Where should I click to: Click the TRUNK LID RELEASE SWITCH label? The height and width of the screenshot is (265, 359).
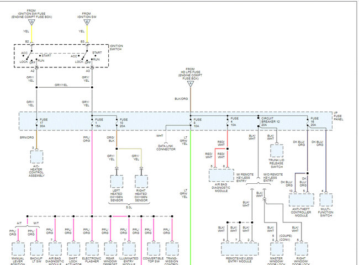tap(276, 163)
